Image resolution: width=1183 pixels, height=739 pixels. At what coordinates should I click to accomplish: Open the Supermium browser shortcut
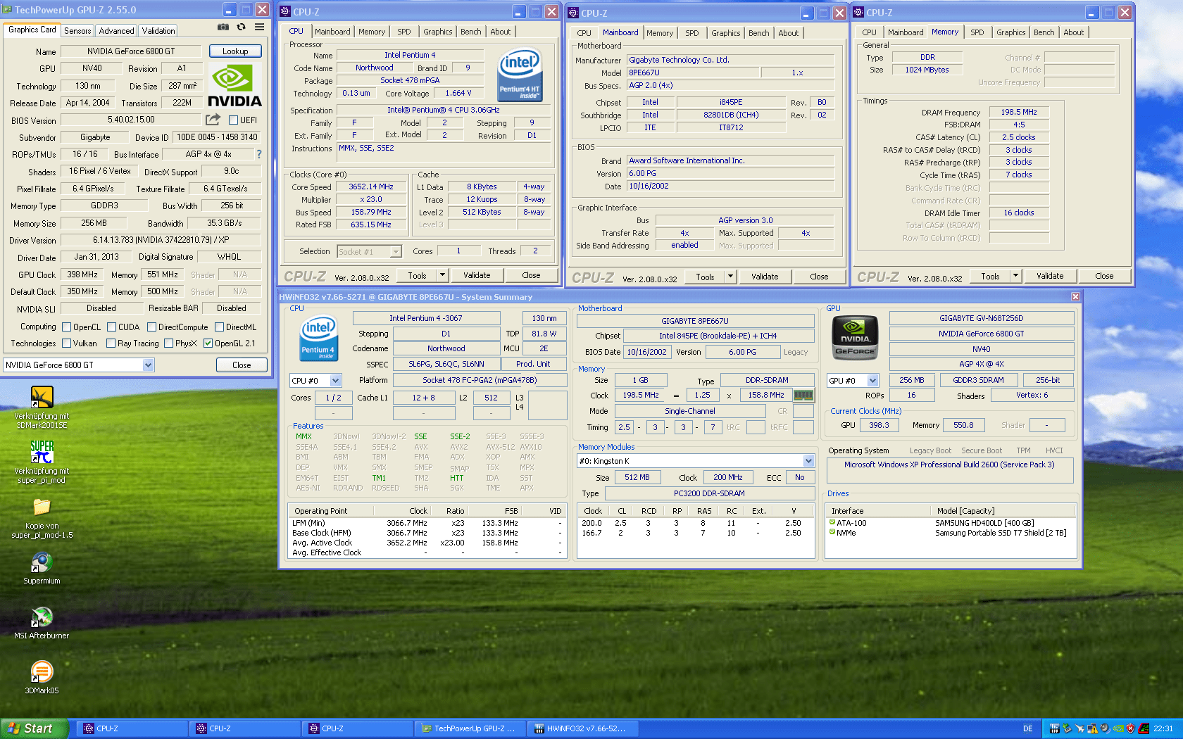pos(42,563)
